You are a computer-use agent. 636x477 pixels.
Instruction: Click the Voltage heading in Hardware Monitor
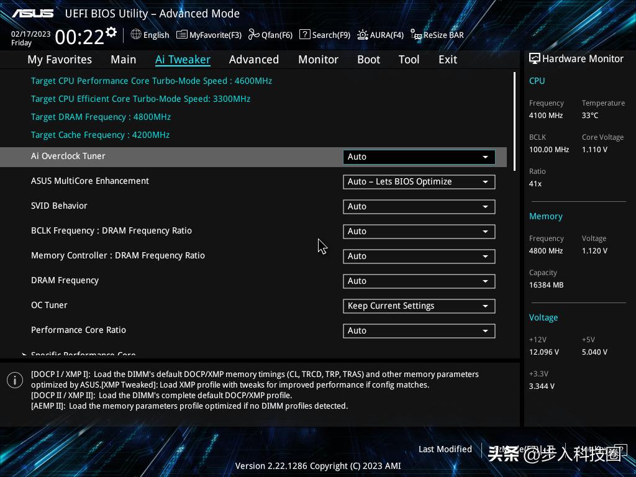(543, 317)
